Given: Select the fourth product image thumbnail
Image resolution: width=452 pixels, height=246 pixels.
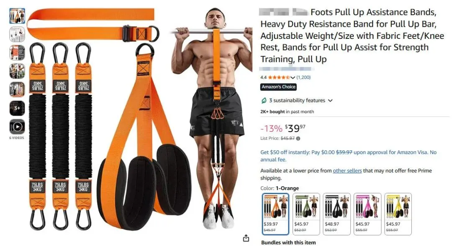Looking at the screenshot, I should [x=17, y=71].
